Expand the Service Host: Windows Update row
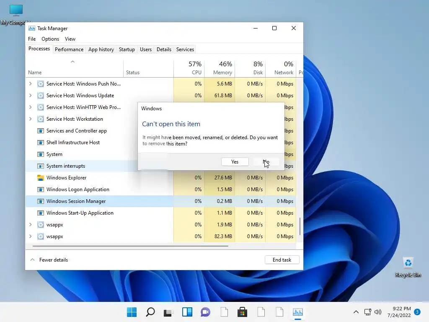Screen dimensions: 429x322 pos(30,96)
